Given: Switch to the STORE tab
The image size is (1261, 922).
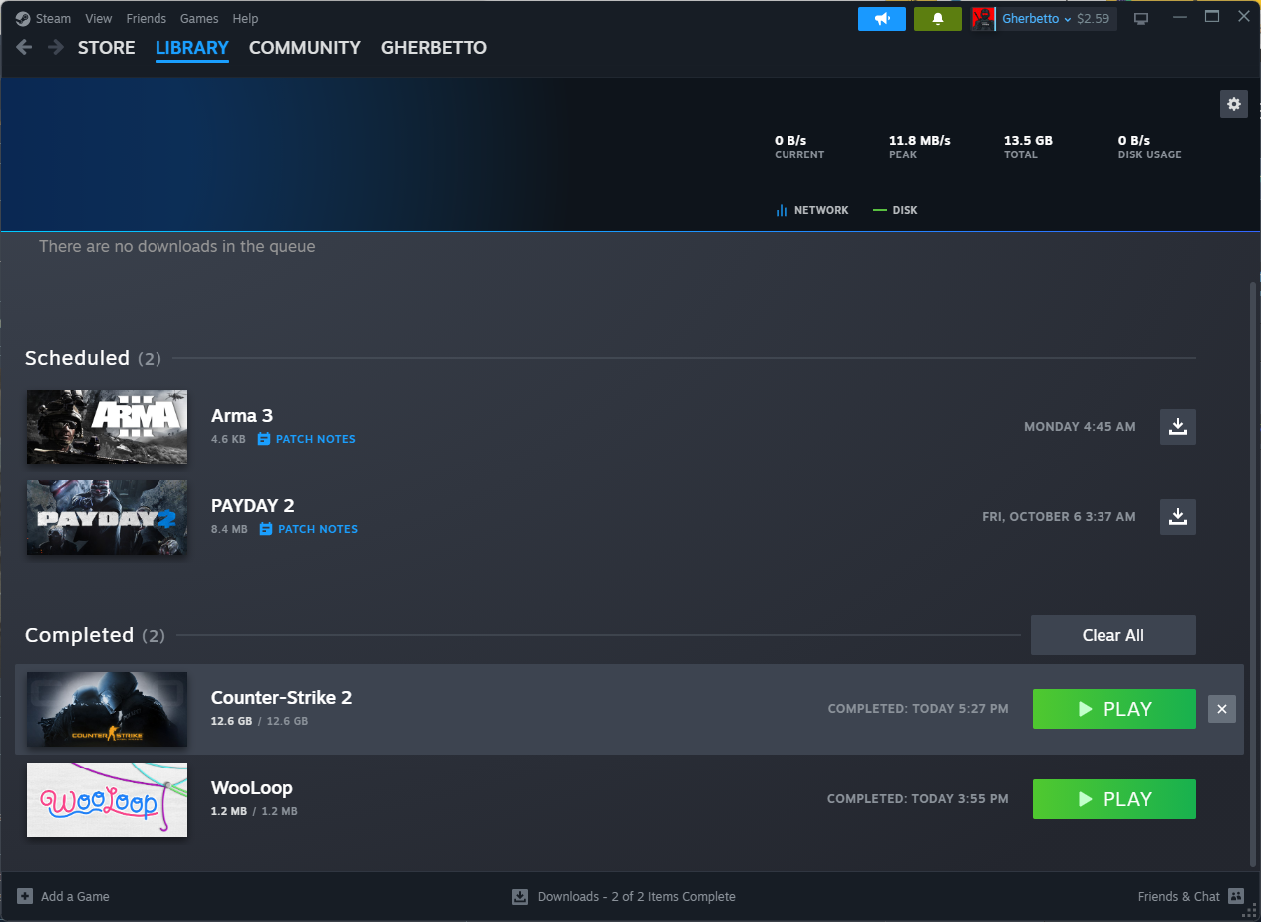Looking at the screenshot, I should pyautogui.click(x=107, y=48).
